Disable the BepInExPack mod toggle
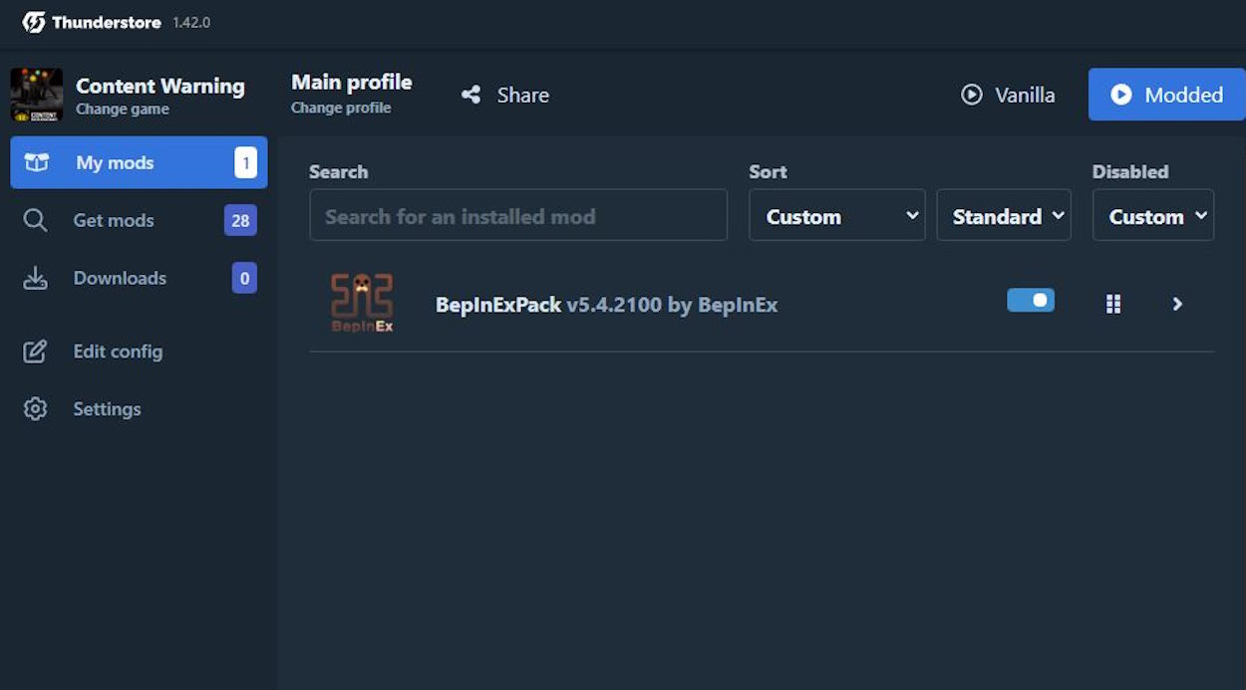The width and height of the screenshot is (1246, 690). [1030, 300]
